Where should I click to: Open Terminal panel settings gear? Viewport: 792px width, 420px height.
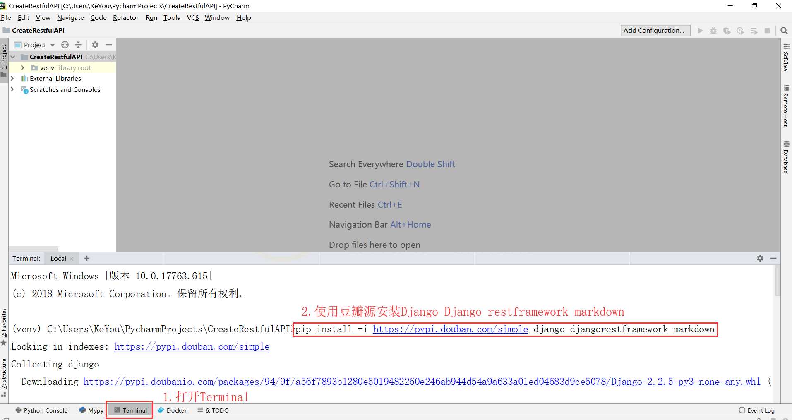tap(760, 258)
